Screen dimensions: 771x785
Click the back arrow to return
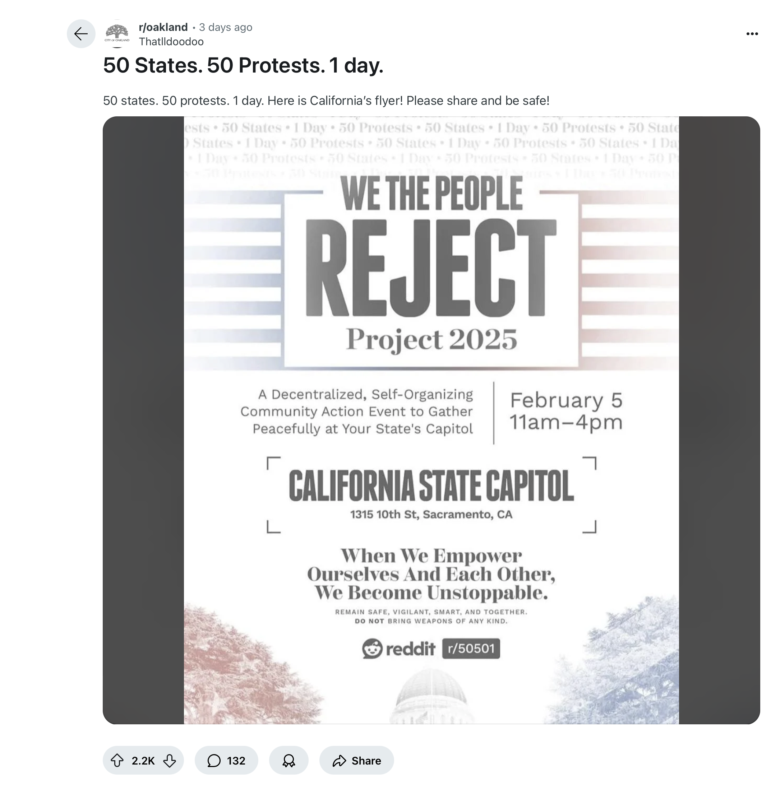(81, 34)
